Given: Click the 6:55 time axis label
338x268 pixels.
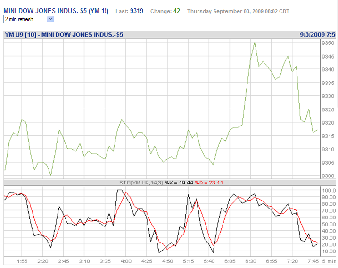Looking at the screenshot, I should tap(272, 261).
